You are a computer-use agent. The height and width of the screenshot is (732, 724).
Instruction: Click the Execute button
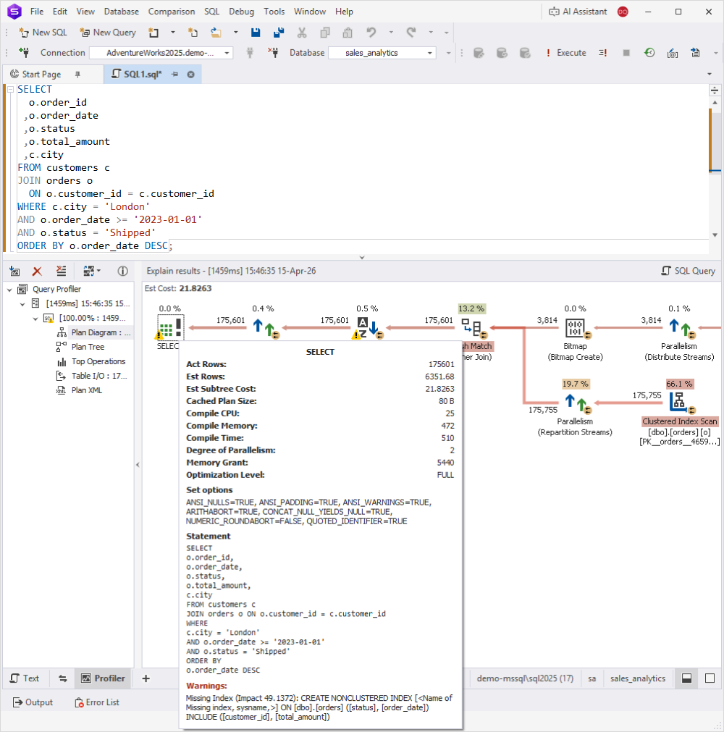click(565, 53)
